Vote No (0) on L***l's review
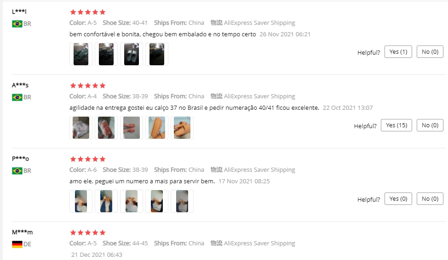 click(430, 51)
